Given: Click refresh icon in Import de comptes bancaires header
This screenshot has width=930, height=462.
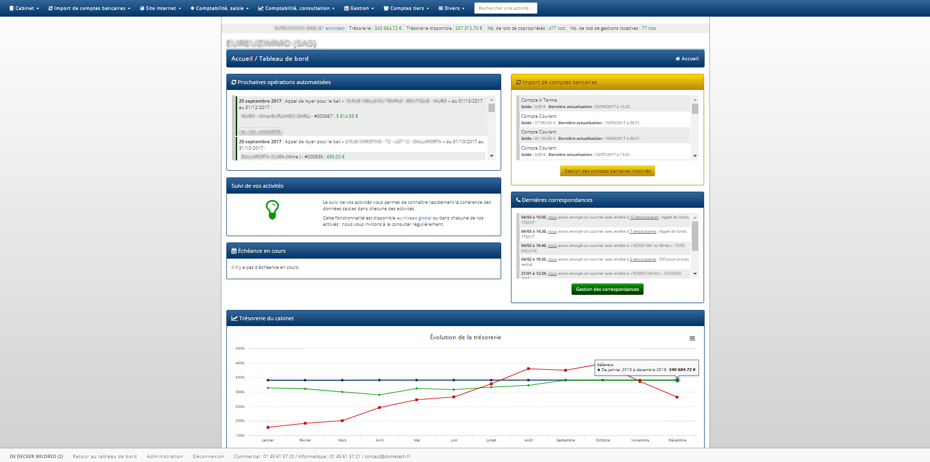Looking at the screenshot, I should 518,82.
